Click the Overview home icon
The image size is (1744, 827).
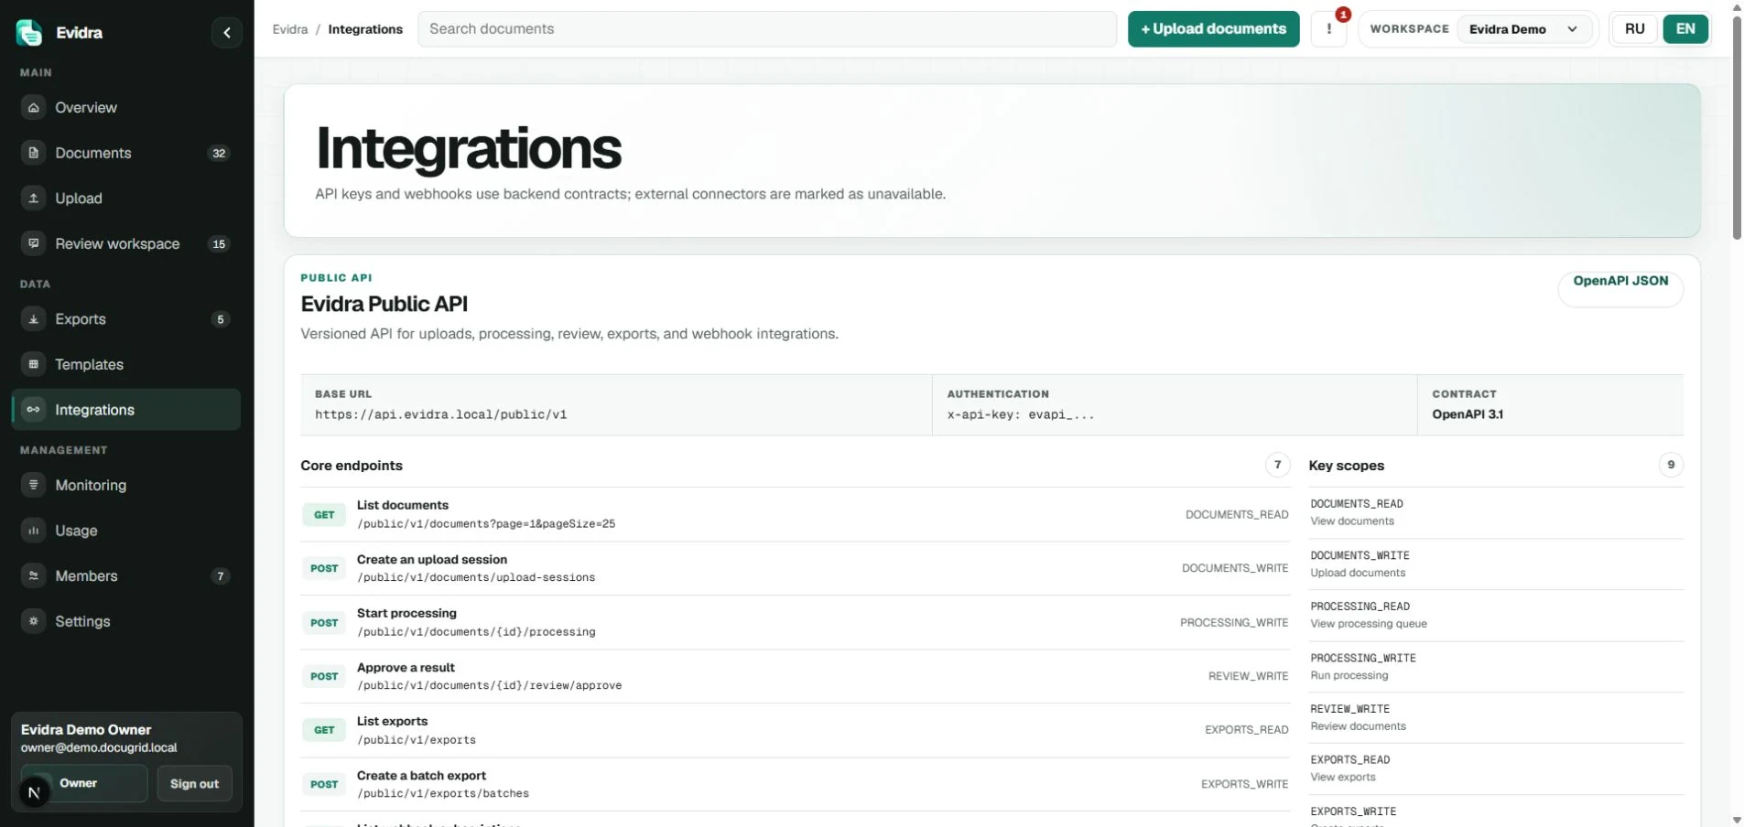tap(34, 107)
